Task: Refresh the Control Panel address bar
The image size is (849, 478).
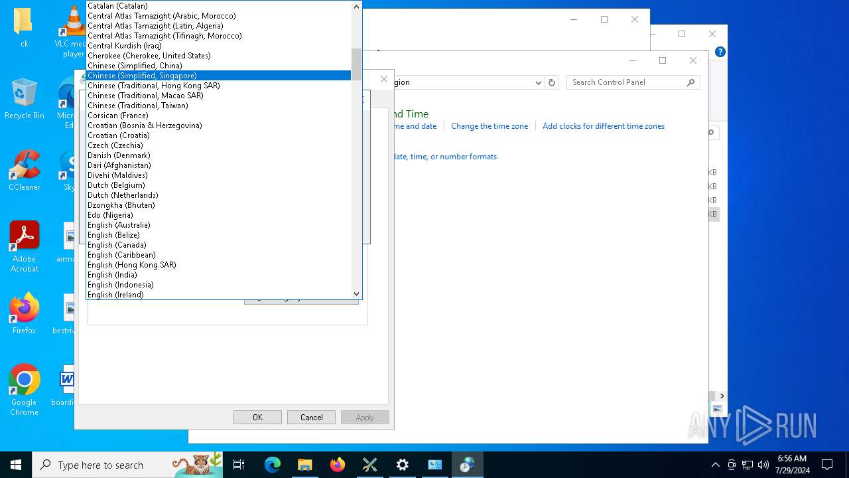Action: click(x=552, y=82)
